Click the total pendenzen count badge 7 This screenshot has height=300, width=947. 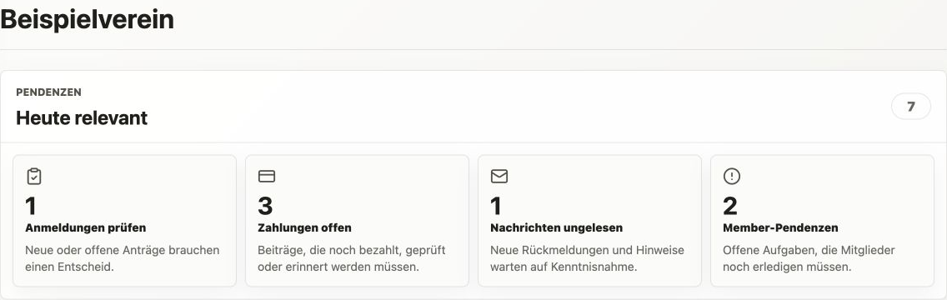click(x=911, y=107)
